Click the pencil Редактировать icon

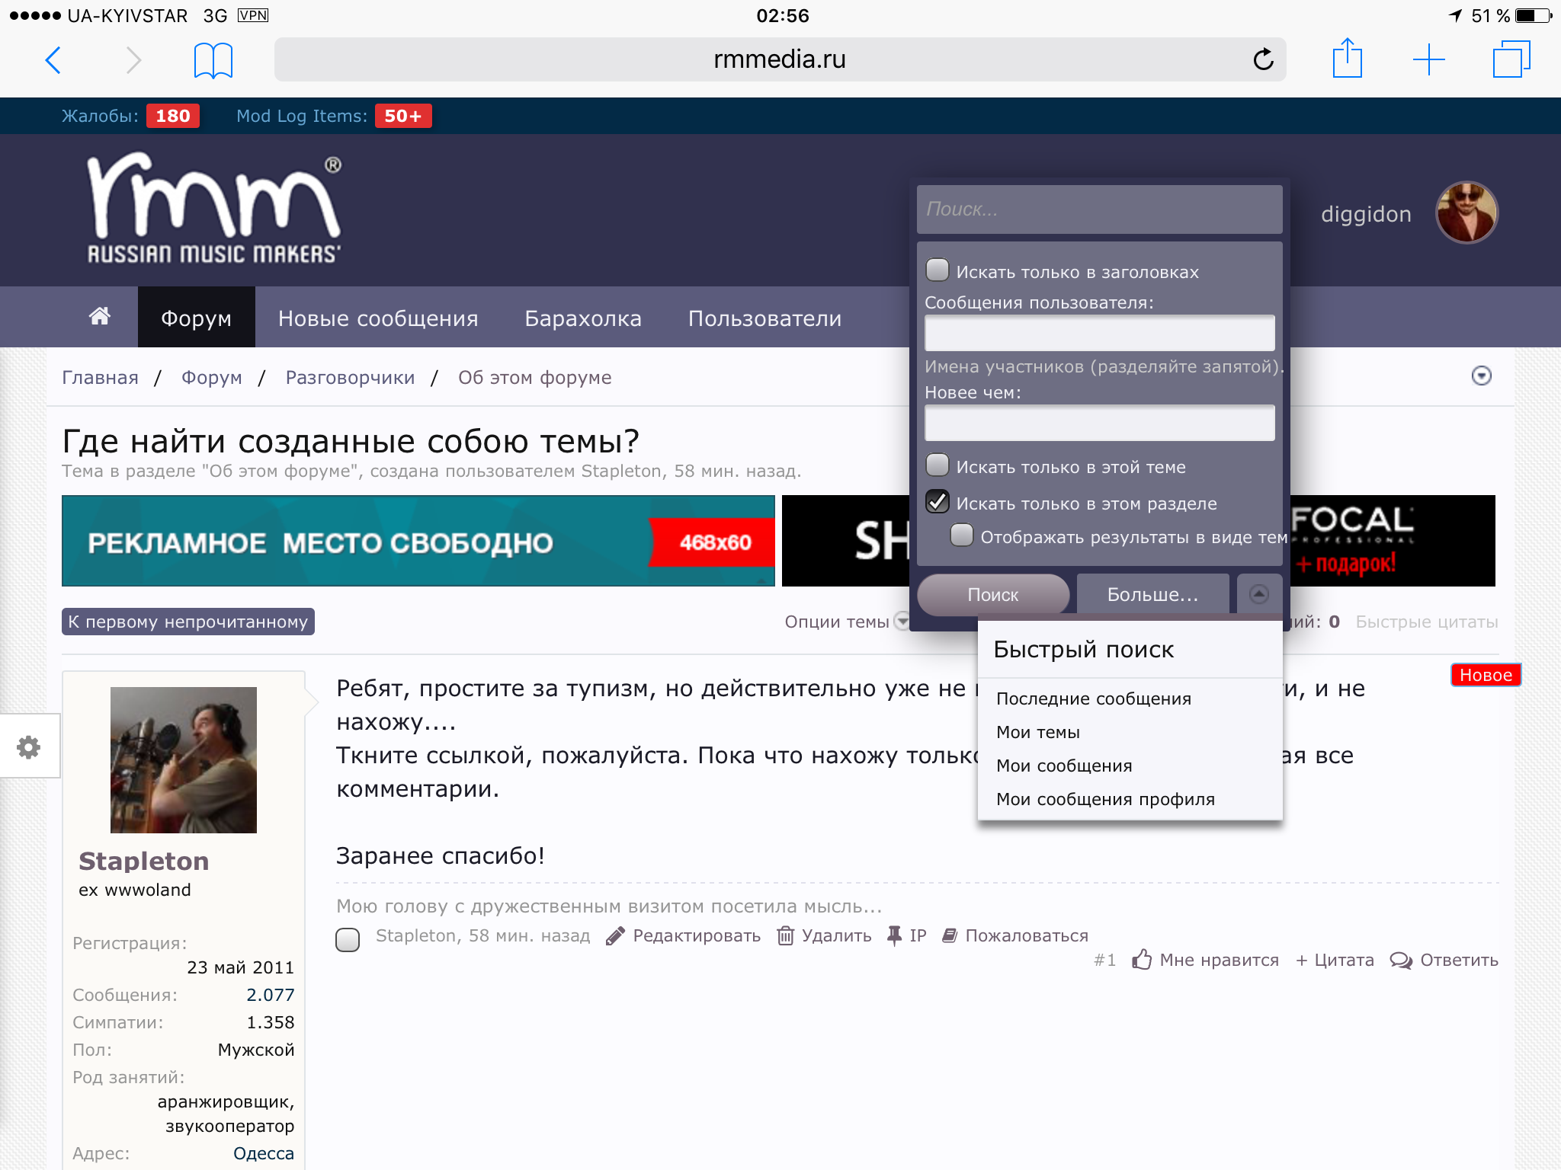[615, 936]
